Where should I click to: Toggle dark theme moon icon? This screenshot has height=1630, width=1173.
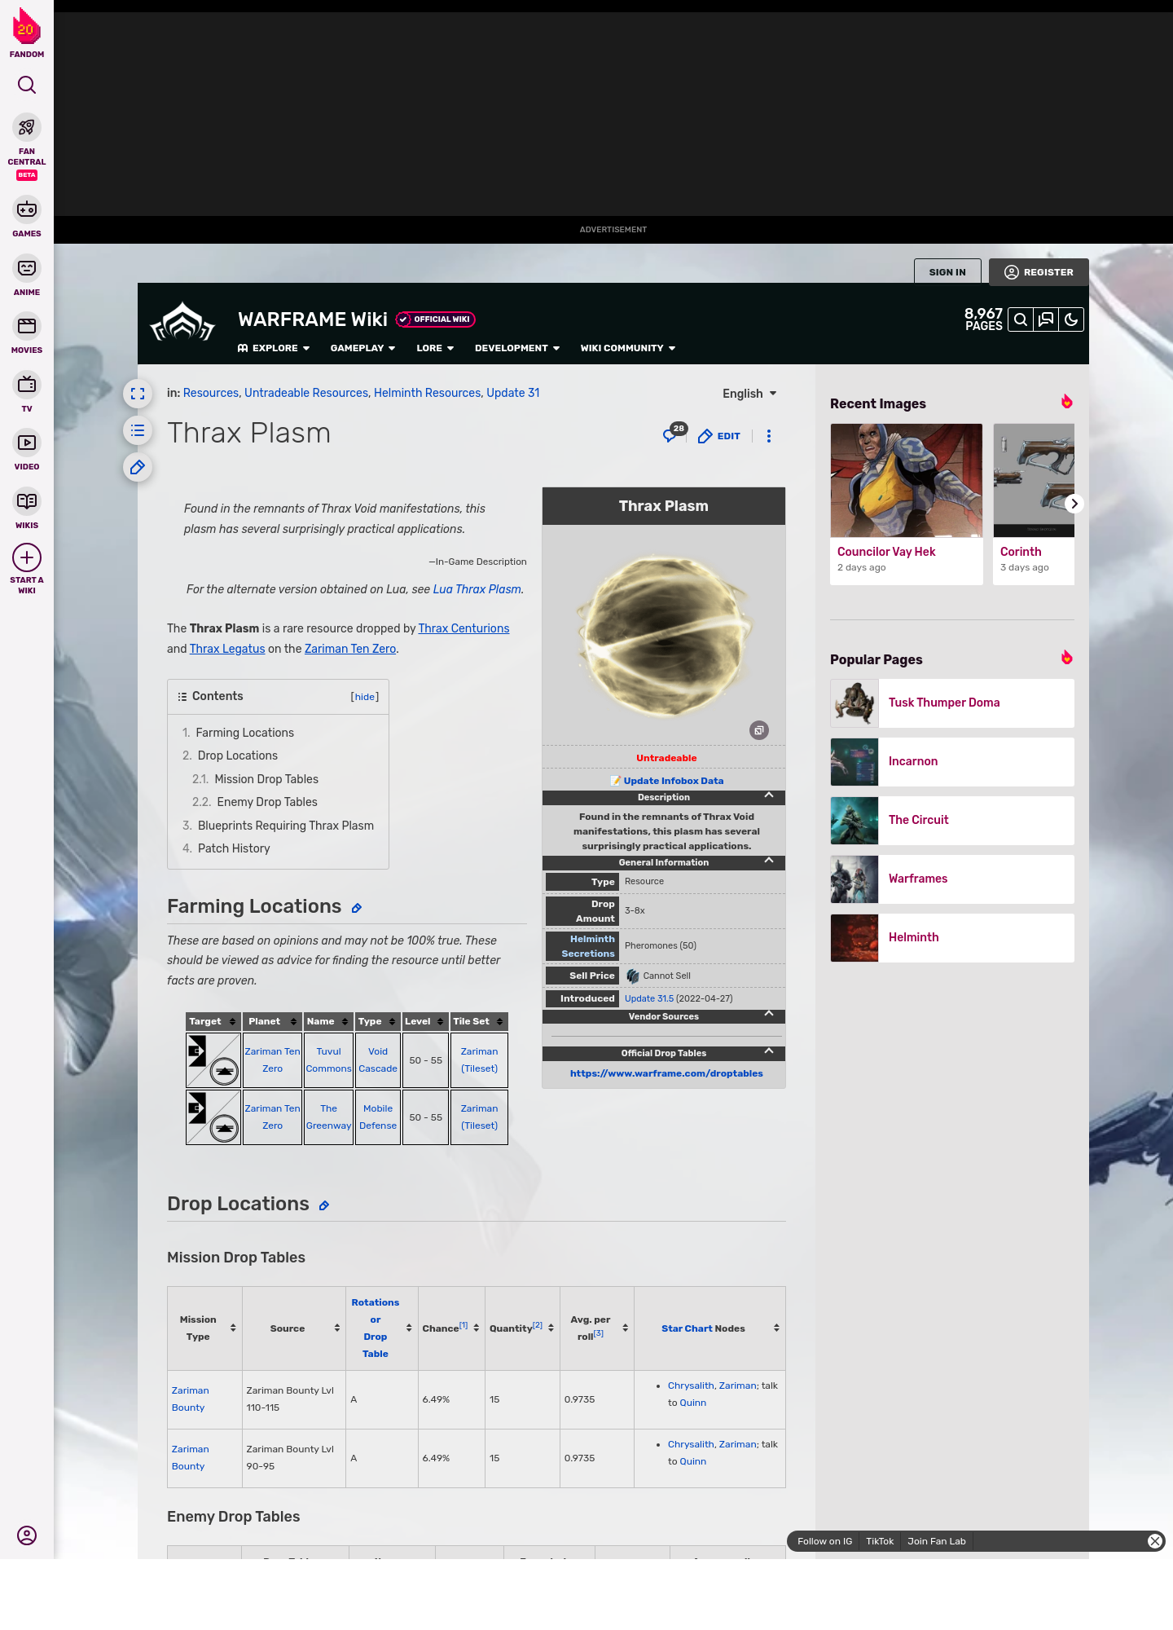[1071, 319]
